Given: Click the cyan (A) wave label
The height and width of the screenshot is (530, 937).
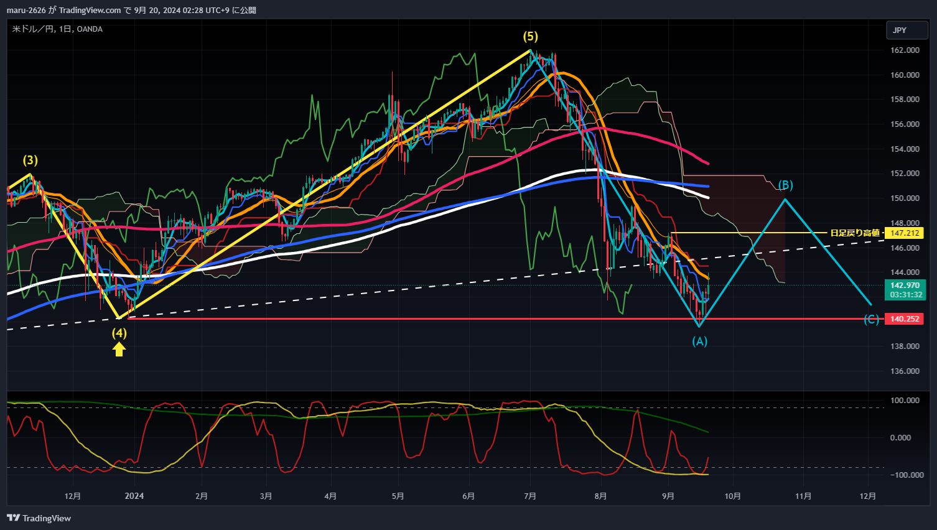Looking at the screenshot, I should pos(700,341).
